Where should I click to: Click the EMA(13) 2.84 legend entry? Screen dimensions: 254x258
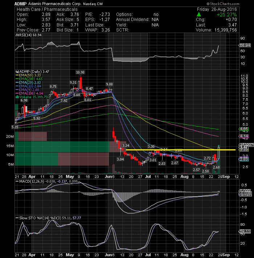[28, 86]
